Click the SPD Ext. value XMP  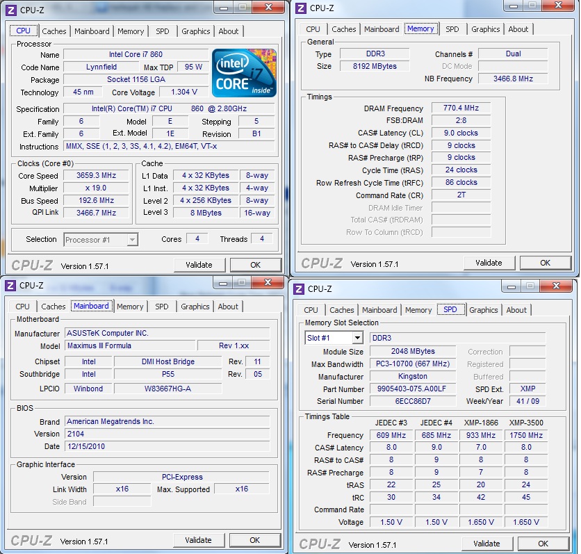[x=527, y=389]
